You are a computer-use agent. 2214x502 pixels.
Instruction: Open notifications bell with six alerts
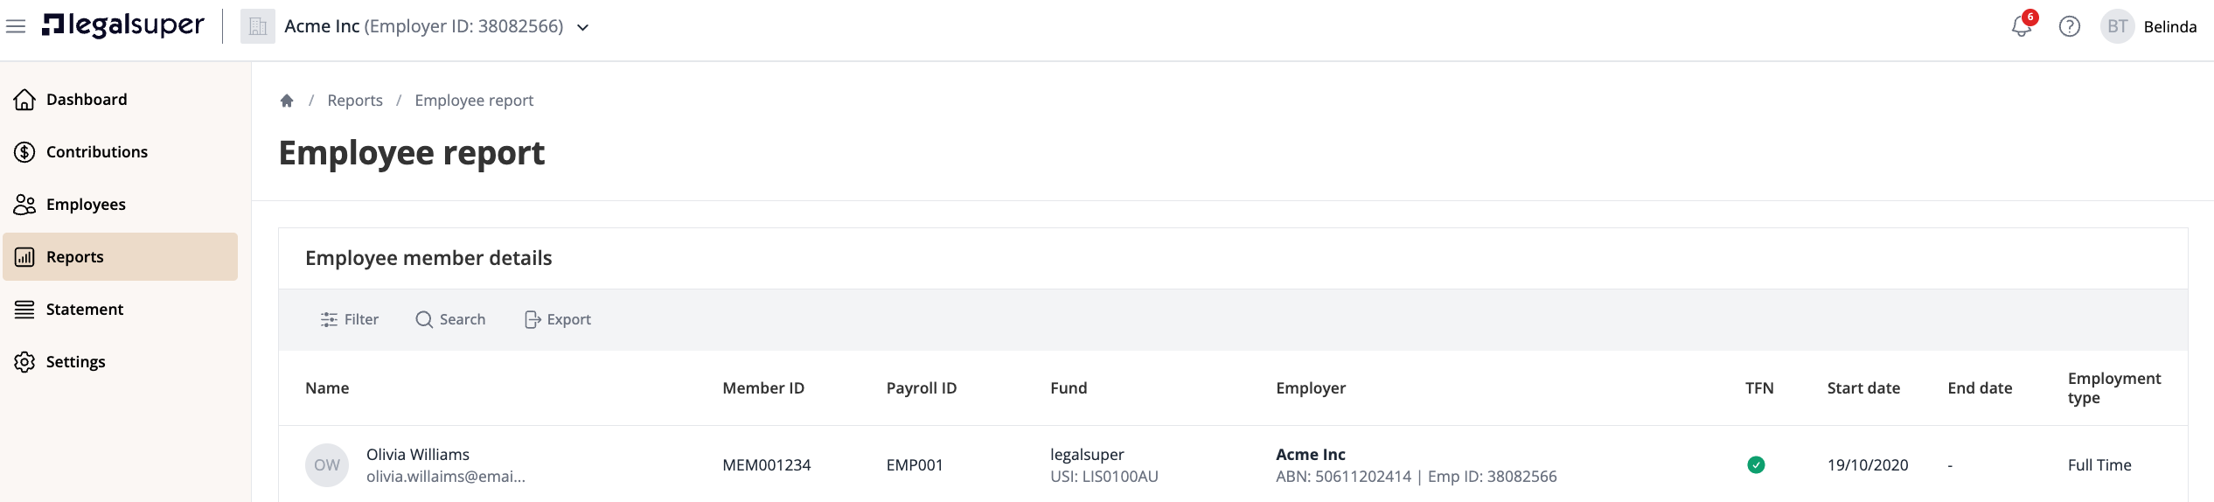coord(2023,25)
